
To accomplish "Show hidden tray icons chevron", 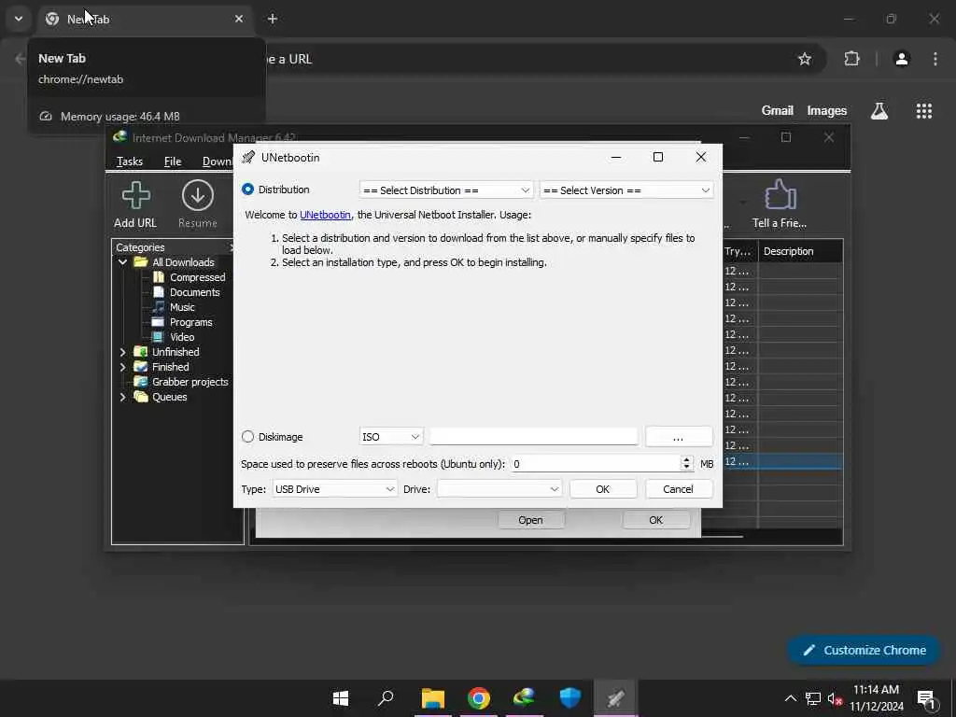I will [790, 698].
